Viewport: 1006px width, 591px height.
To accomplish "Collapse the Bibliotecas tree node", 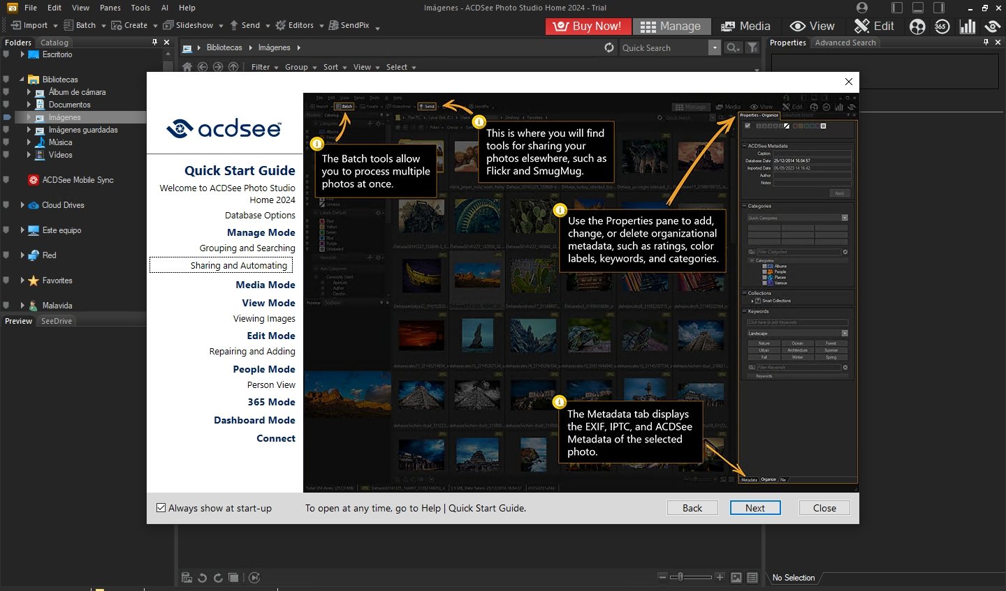I will tap(22, 80).
